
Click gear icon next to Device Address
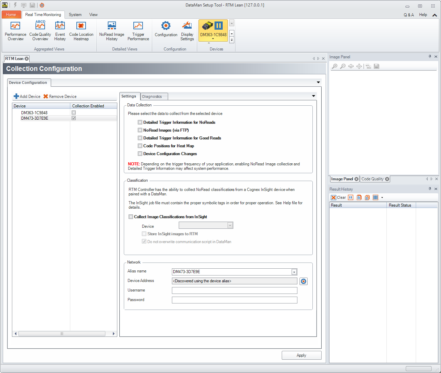(303, 281)
